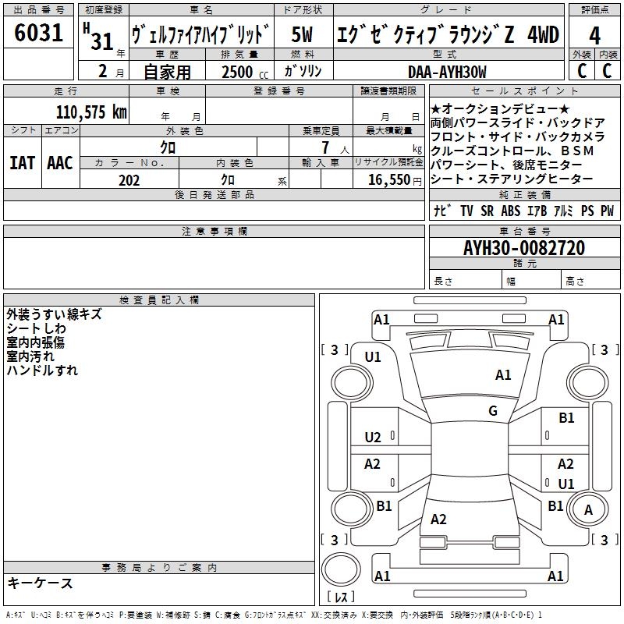
Task: Click the damage code legend at the bottom
Action: pos(274,615)
